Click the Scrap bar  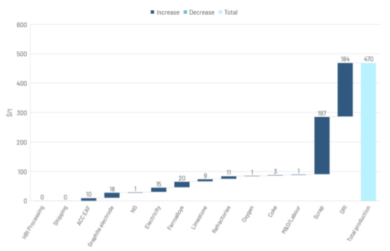pos(322,145)
